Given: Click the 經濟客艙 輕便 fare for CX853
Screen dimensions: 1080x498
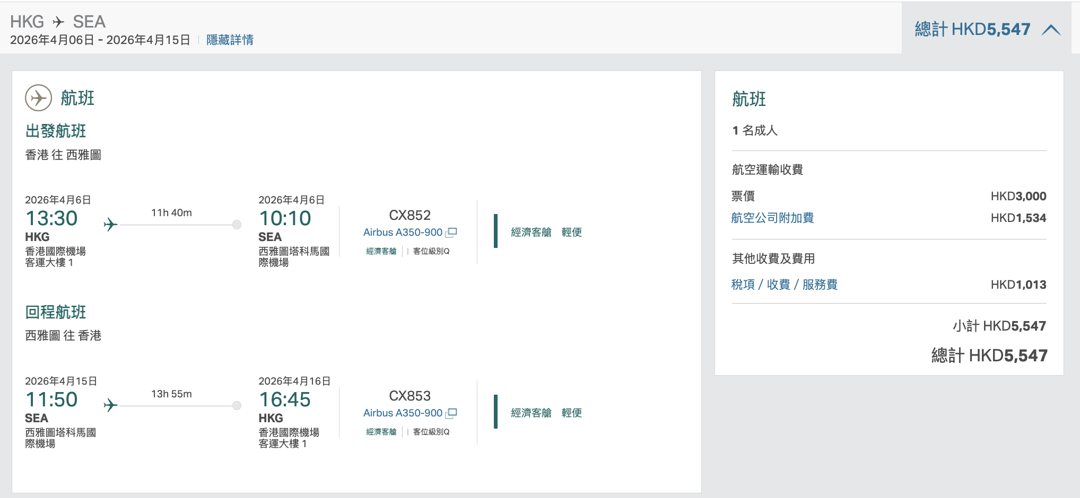Looking at the screenshot, I should pyautogui.click(x=546, y=413).
